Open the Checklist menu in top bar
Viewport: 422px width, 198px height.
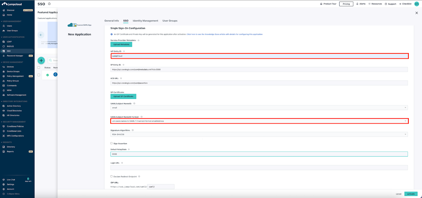[x=405, y=4]
